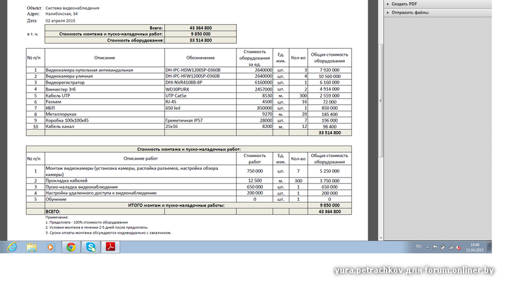Open Windows Explorer folder icon in taskbar
The width and height of the screenshot is (508, 285).
click(31, 247)
